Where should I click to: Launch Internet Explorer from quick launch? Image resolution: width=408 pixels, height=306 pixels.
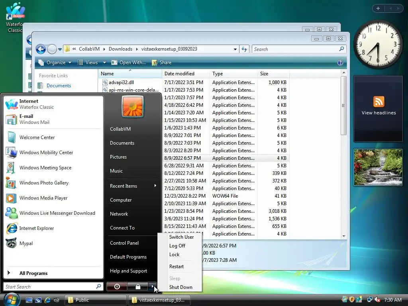[x=47, y=300]
